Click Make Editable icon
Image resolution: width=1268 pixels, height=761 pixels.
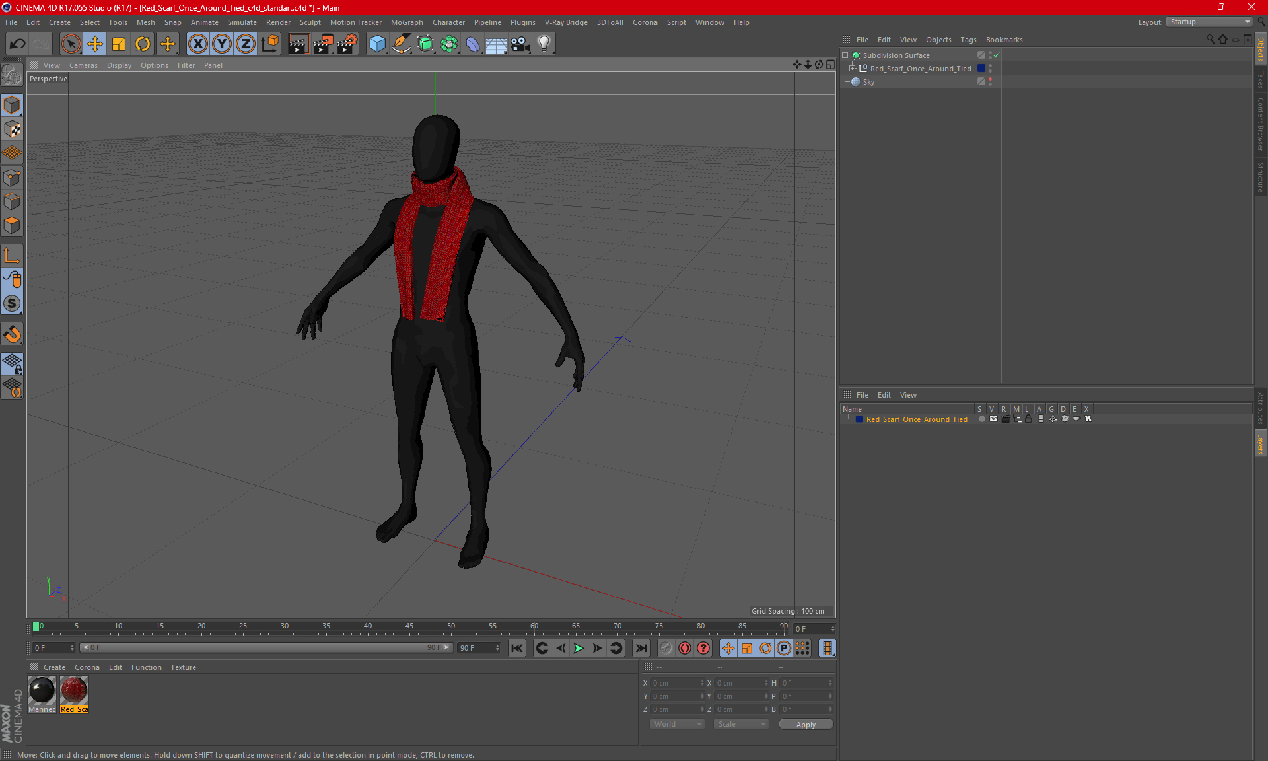click(12, 75)
